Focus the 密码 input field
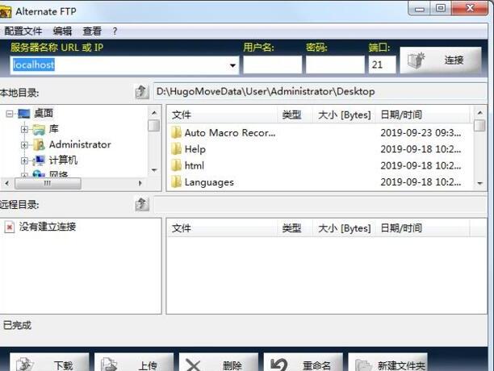494x371 pixels. click(335, 65)
